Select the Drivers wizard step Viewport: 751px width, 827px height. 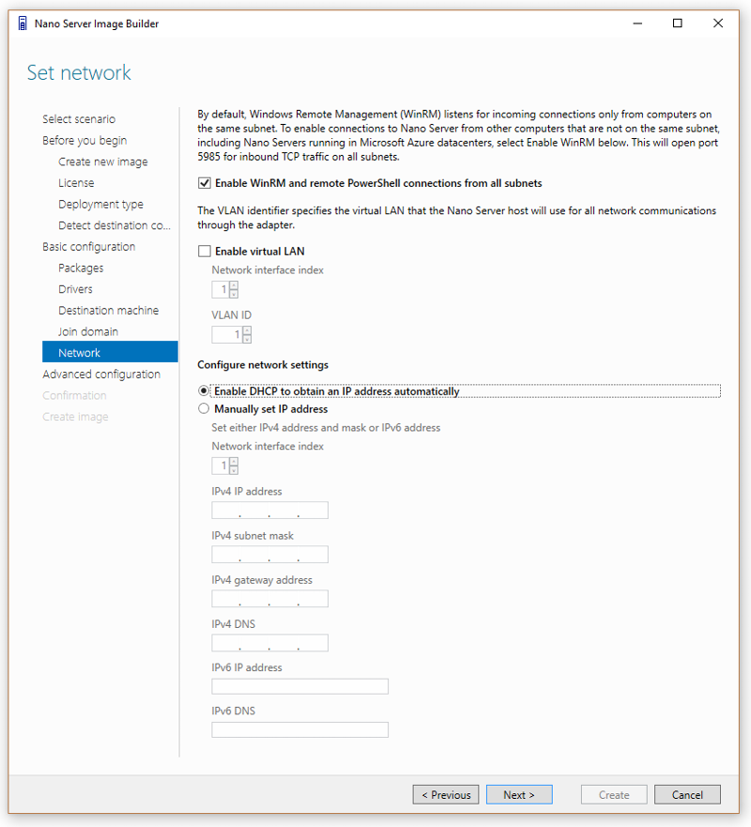(75, 289)
